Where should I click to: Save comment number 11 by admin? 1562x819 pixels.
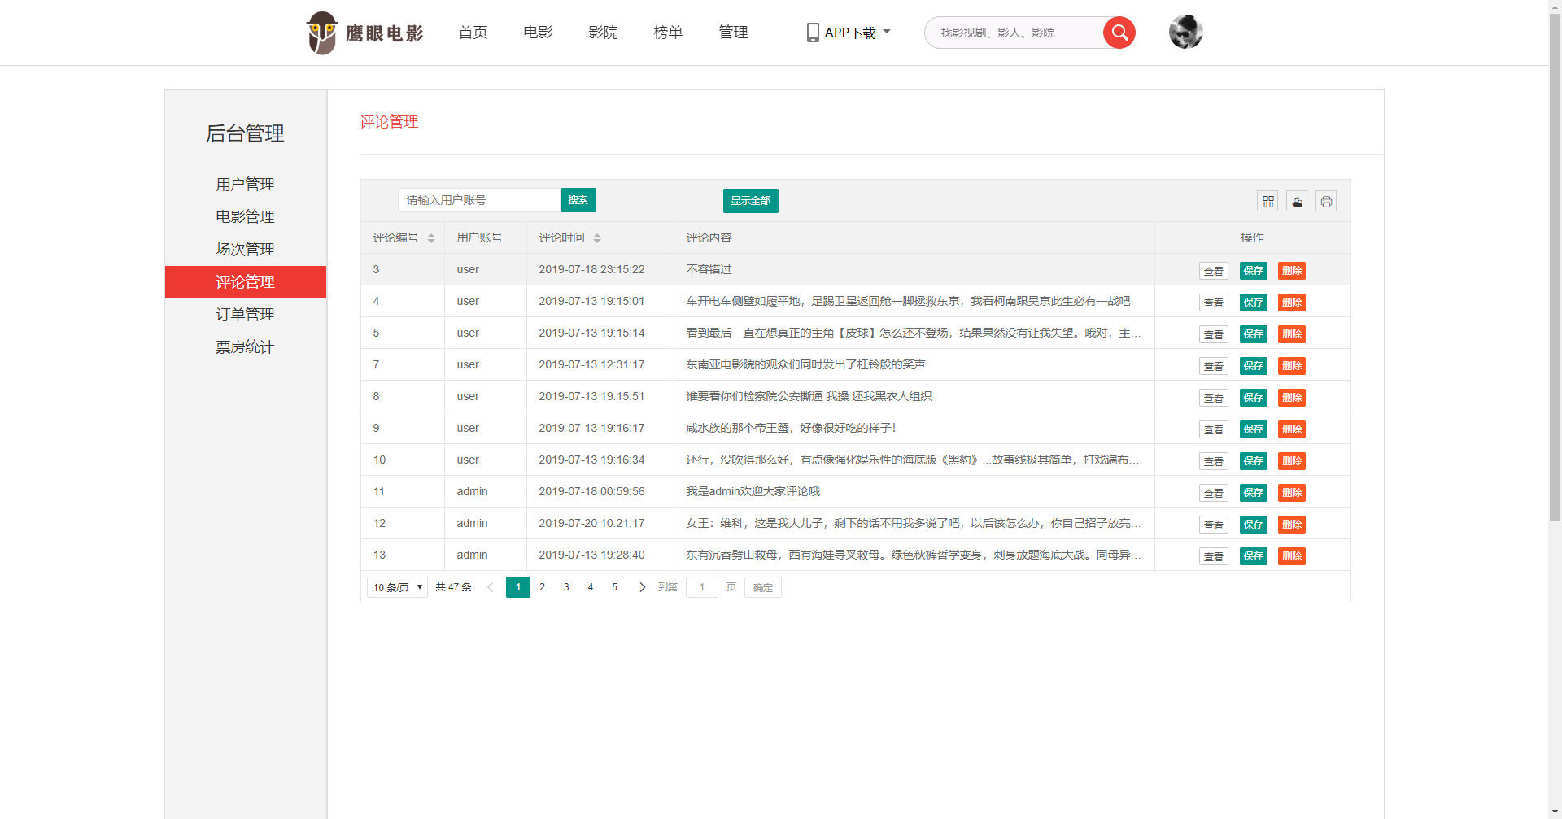(1253, 493)
